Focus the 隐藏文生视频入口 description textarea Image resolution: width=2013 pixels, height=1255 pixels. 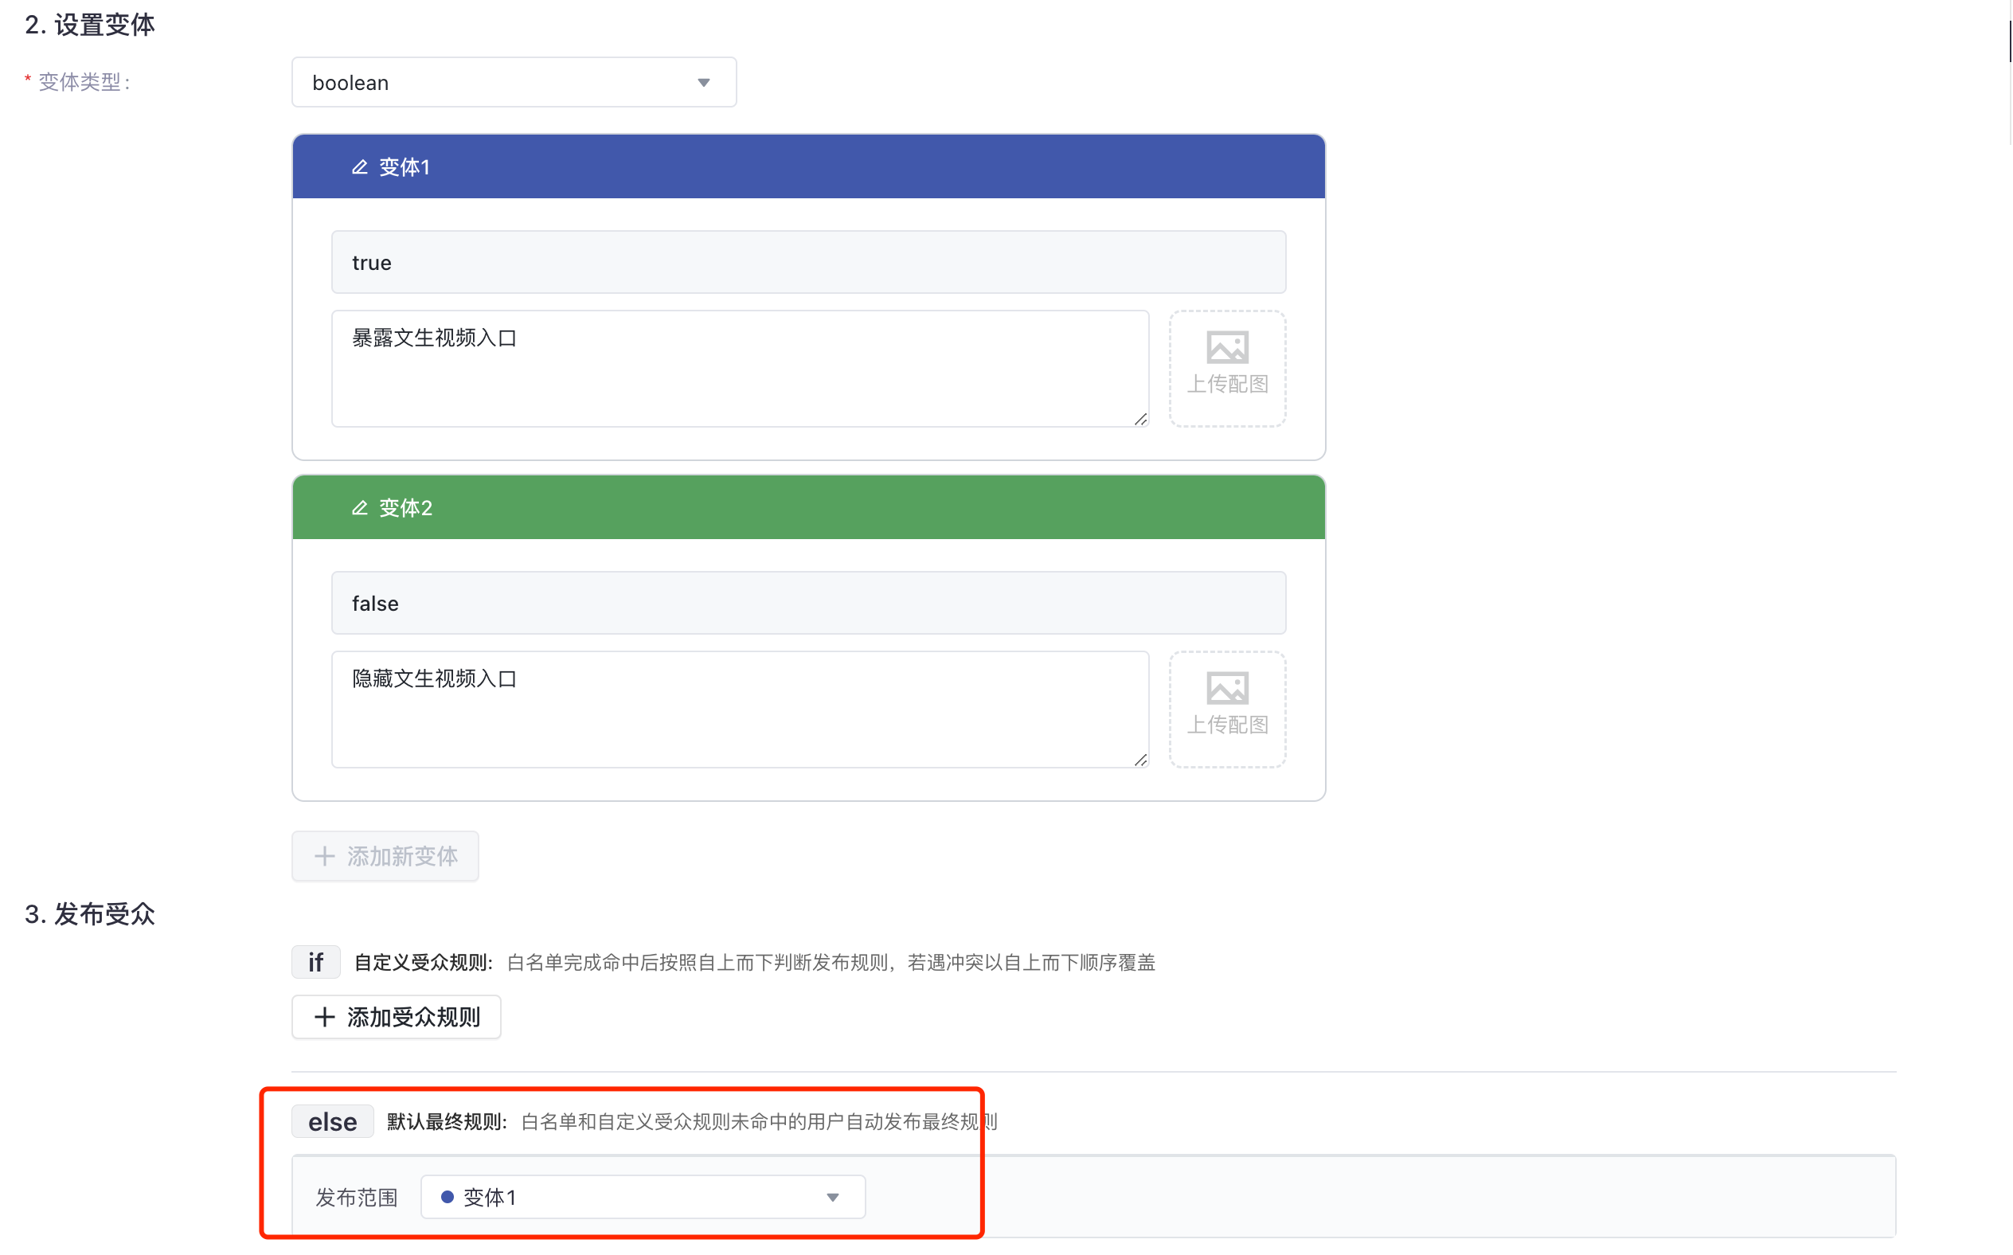pos(739,710)
